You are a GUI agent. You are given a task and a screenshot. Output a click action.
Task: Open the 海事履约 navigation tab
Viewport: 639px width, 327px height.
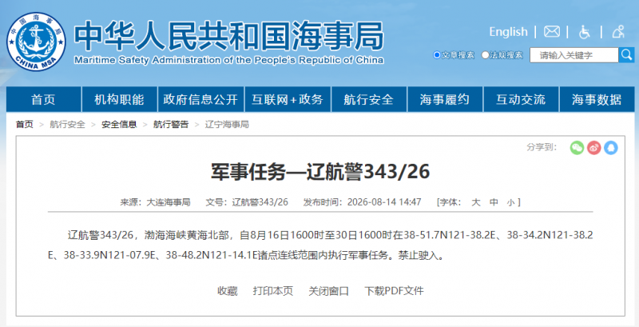point(445,99)
